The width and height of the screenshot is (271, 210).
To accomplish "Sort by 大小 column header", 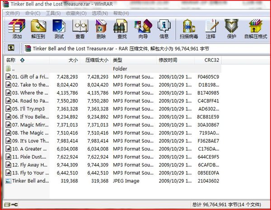I will pyautogui.click(x=65, y=60).
